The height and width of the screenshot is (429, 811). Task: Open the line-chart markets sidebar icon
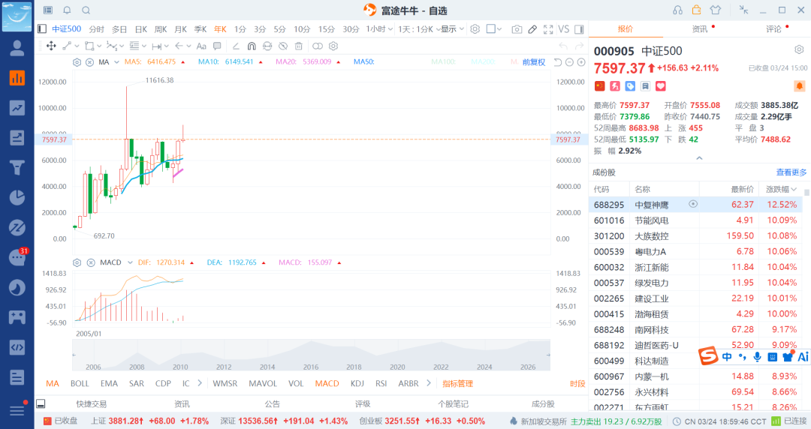[17, 108]
